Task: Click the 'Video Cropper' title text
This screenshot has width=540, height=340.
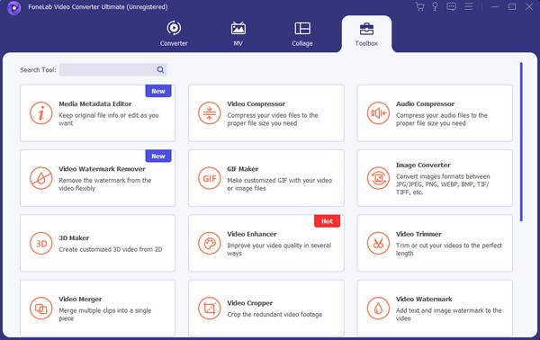Action: pyautogui.click(x=249, y=303)
